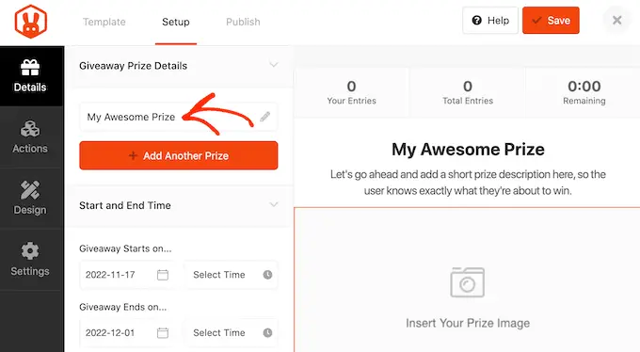Click the RafflePress rabbit logo
640x352 pixels.
(31, 22)
